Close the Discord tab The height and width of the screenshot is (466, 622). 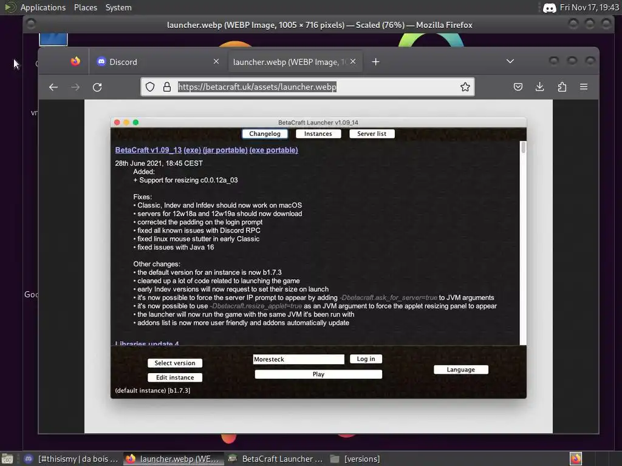coord(216,61)
